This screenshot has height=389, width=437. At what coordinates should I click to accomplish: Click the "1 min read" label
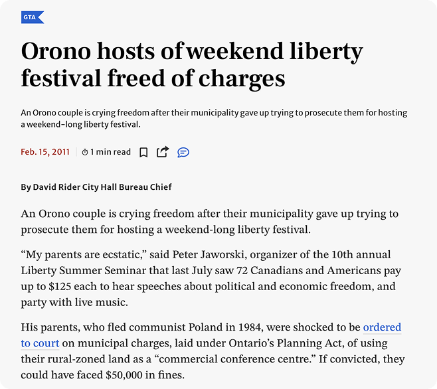(x=111, y=152)
